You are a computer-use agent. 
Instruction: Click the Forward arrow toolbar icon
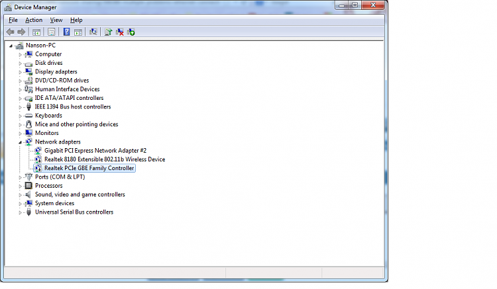point(21,32)
